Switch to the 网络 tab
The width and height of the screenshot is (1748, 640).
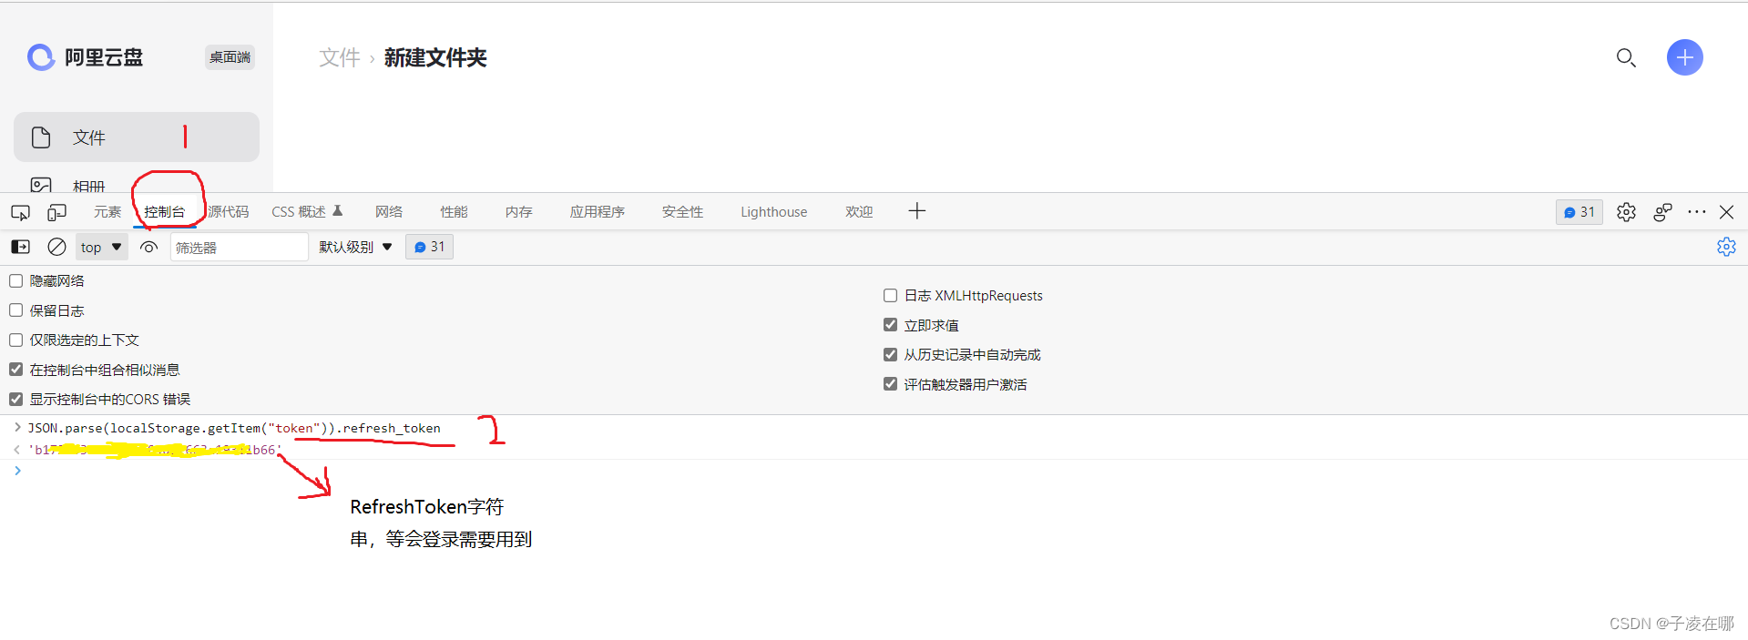pos(389,212)
